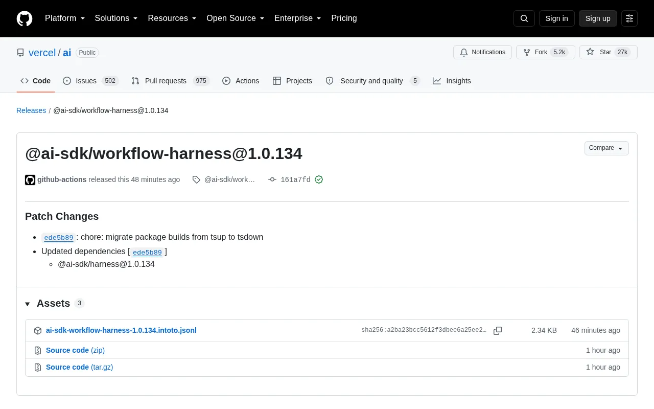Screen dimensions: 654x409
Task: Open commit 161a7fd
Action: (x=295, y=180)
